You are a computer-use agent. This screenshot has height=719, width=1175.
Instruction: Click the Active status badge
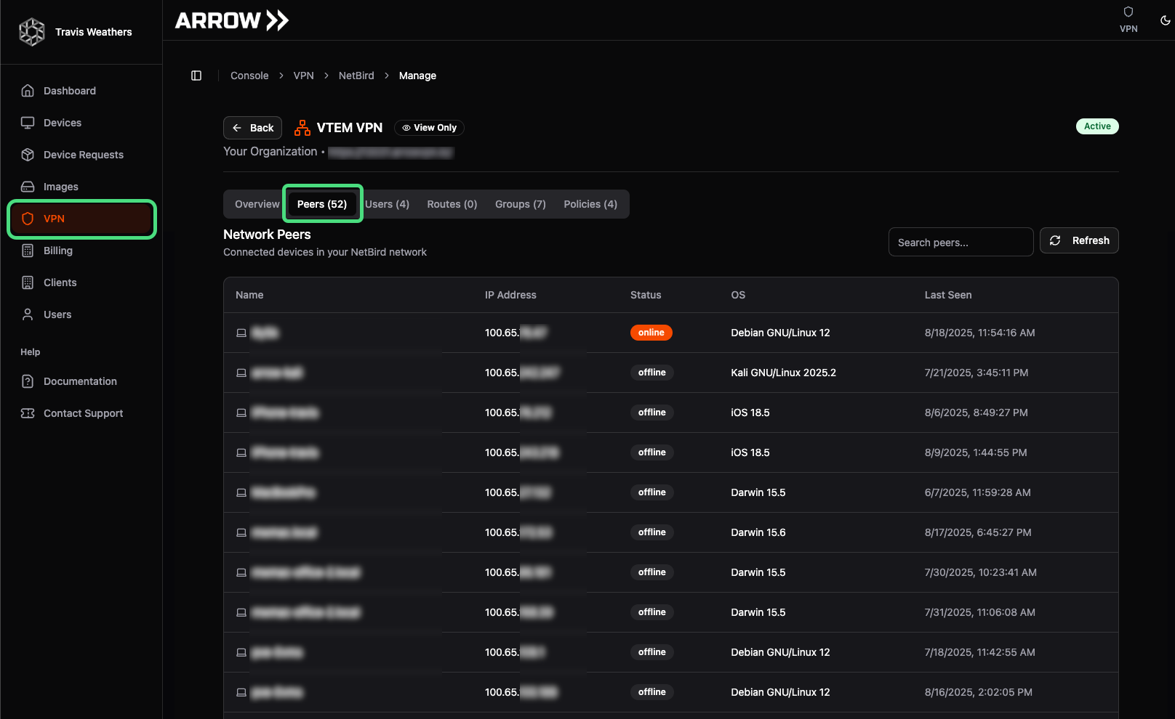(1097, 126)
